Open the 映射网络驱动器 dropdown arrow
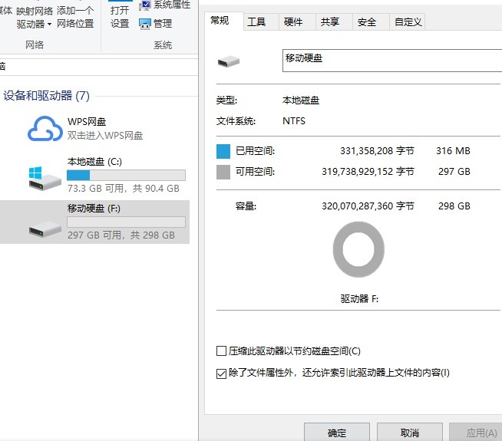 [49, 25]
